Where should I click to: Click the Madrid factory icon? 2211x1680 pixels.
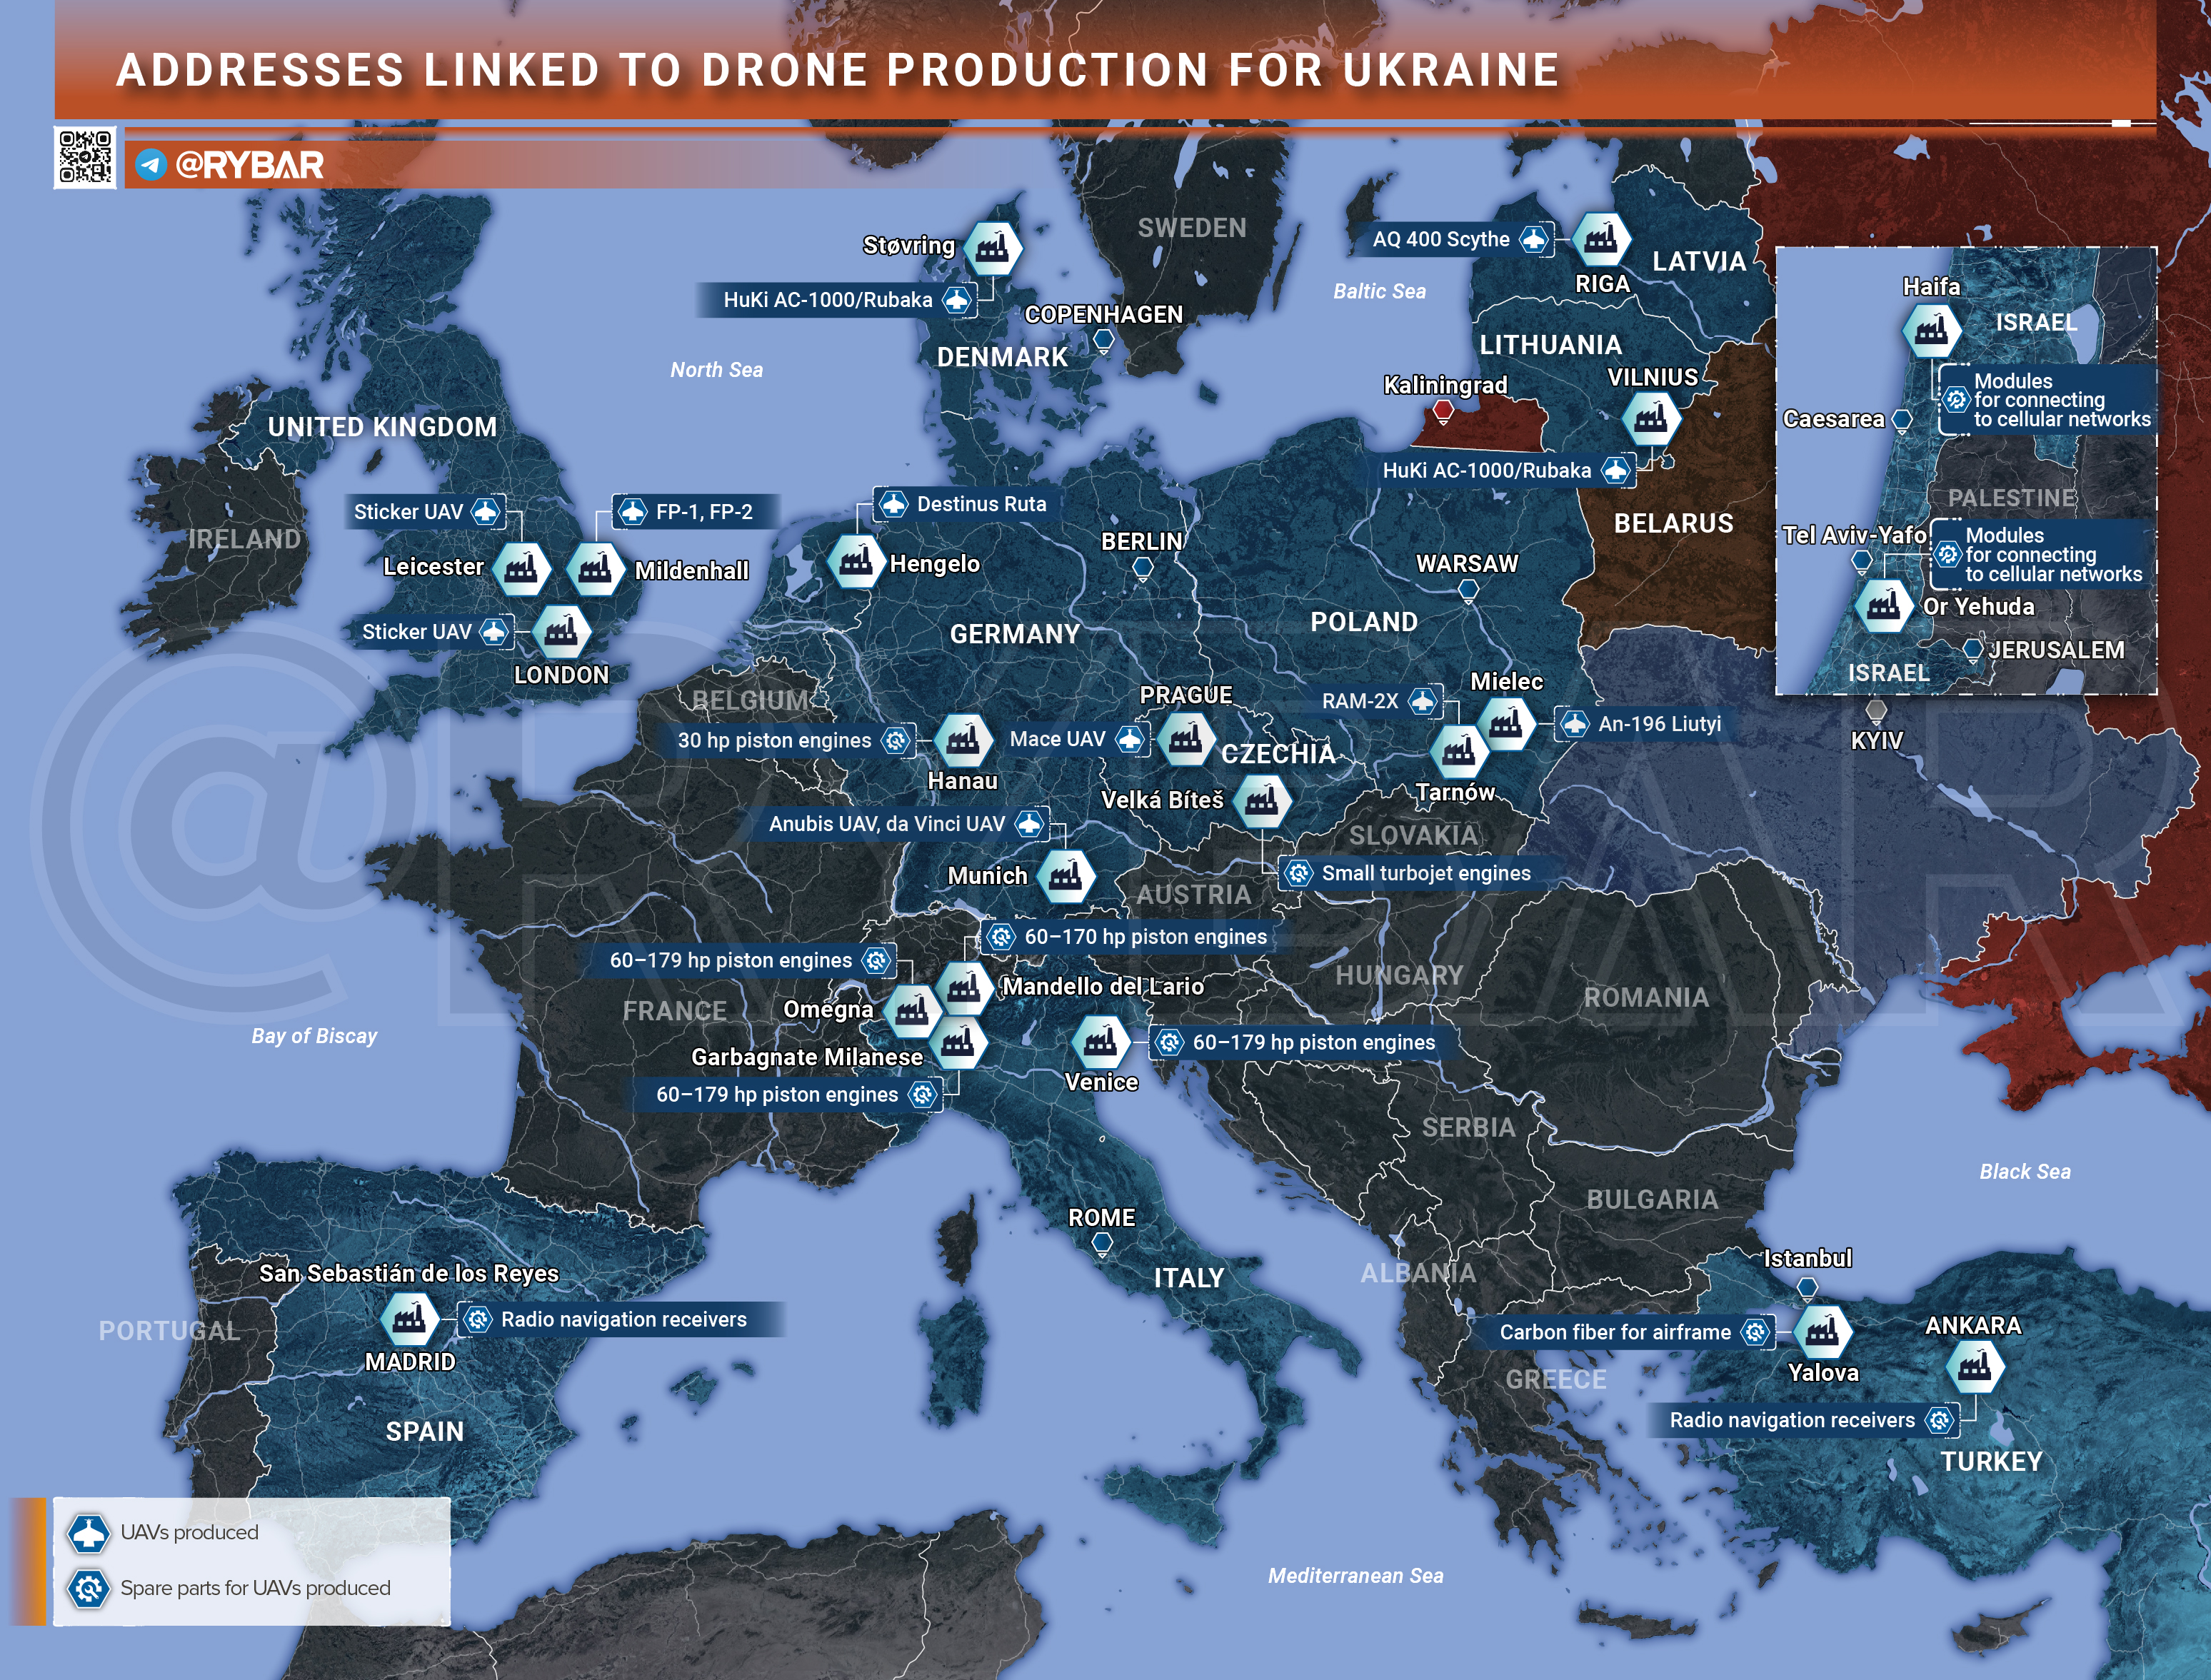[409, 1320]
